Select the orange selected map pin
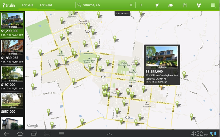220x137 pixels. click(161, 87)
